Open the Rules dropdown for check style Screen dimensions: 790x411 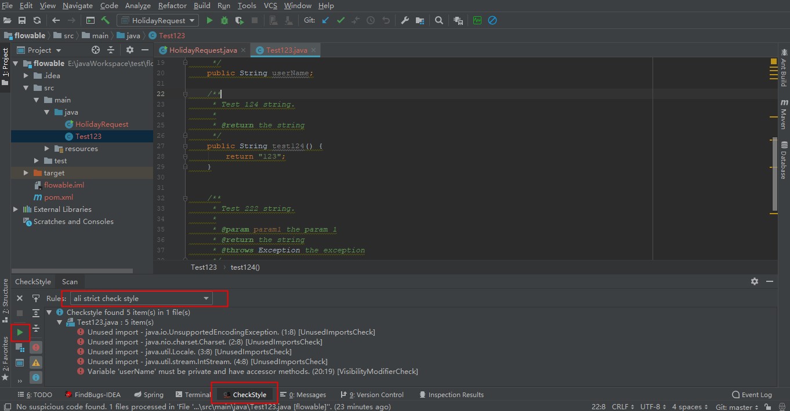tap(142, 299)
